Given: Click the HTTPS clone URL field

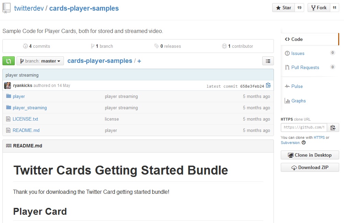Looking at the screenshot, I should [x=304, y=127].
